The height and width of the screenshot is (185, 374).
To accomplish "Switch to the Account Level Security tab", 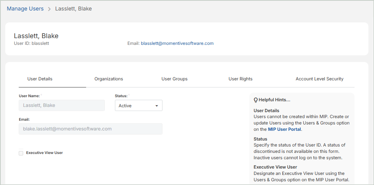I will [x=319, y=79].
